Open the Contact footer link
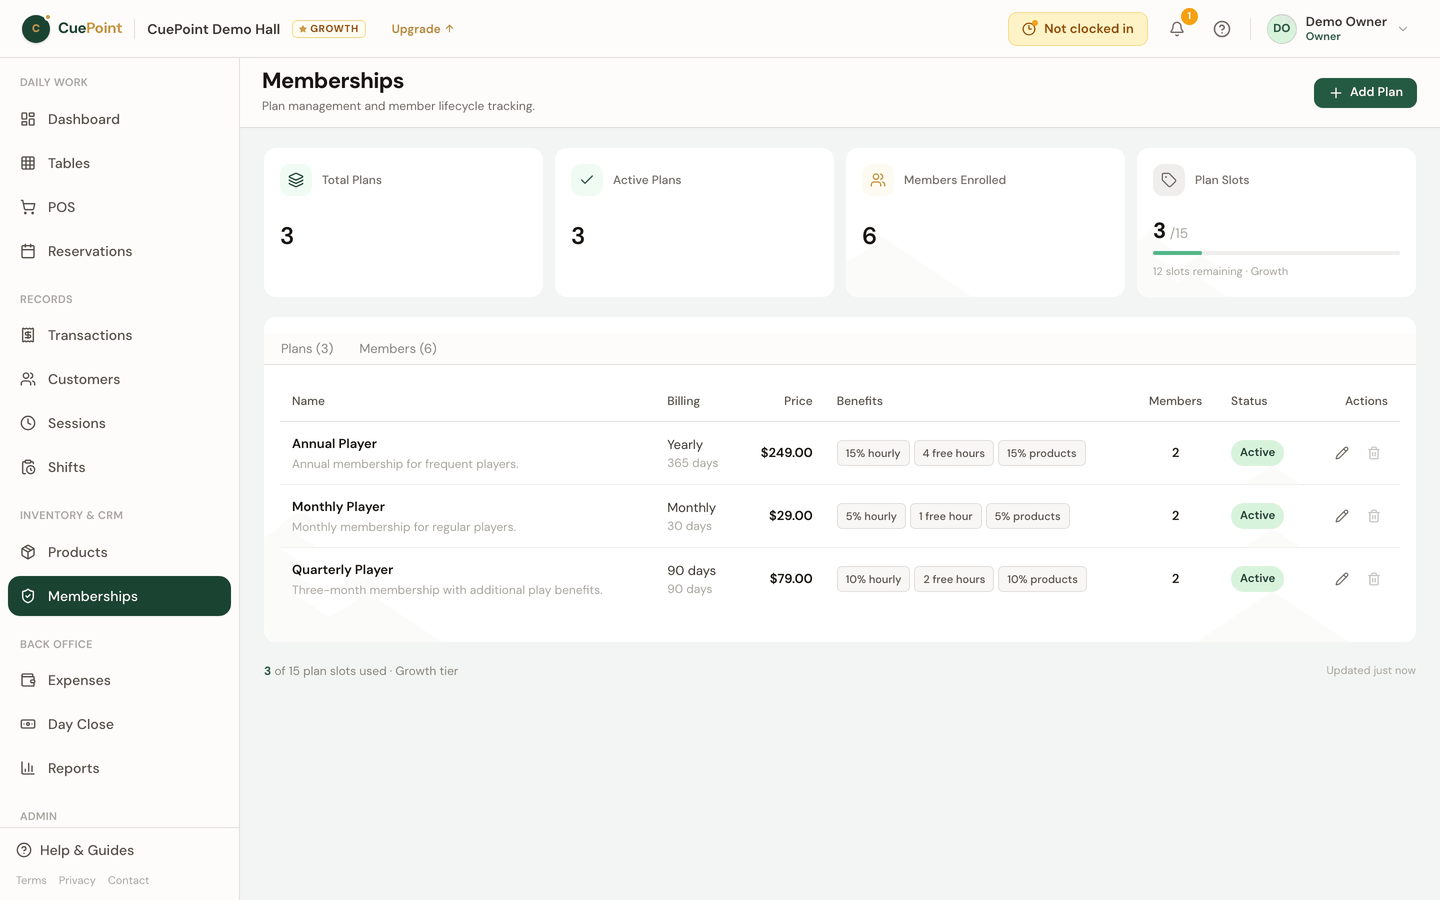 (128, 880)
